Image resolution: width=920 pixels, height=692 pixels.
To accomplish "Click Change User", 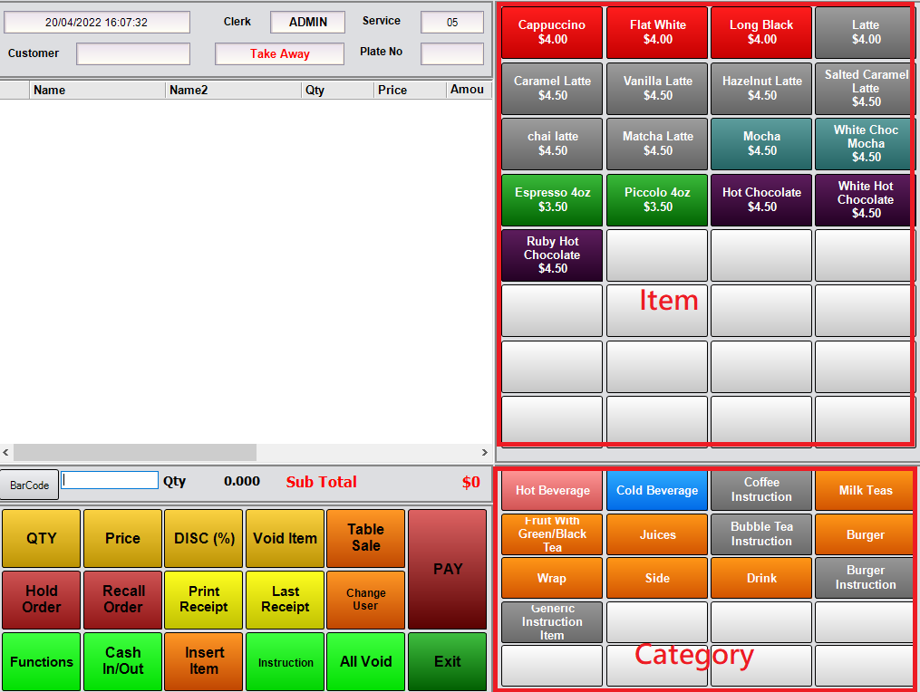I will pos(365,600).
